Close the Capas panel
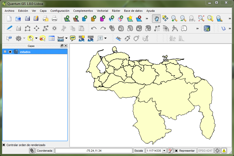The height and width of the screenshot is (156, 234). (x=66, y=46)
